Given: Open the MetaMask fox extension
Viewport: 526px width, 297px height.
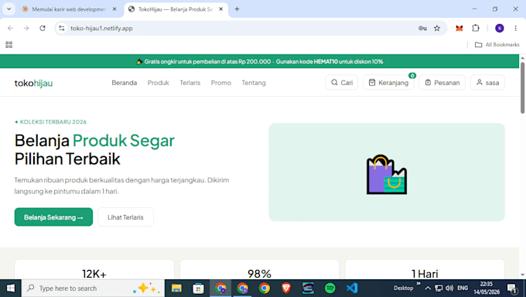Looking at the screenshot, I should coord(459,28).
